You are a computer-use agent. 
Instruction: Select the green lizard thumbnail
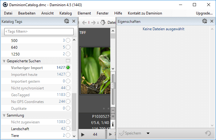point(96,71)
